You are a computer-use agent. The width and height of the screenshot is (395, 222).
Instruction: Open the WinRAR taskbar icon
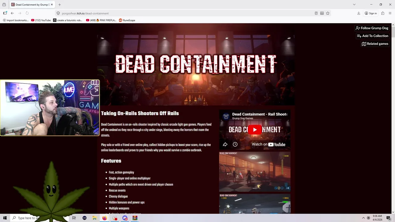point(135,218)
